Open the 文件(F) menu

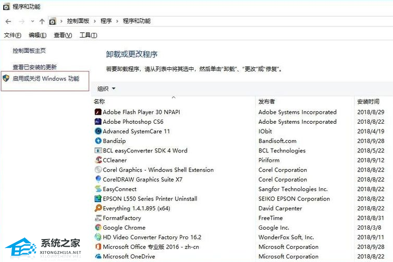click(13, 35)
